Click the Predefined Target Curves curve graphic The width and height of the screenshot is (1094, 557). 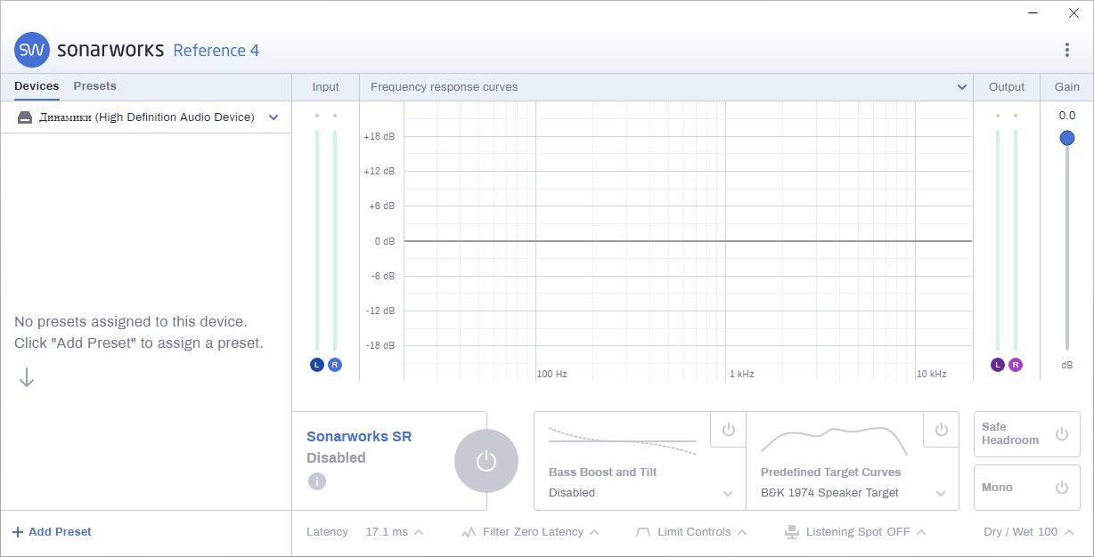[x=835, y=440]
